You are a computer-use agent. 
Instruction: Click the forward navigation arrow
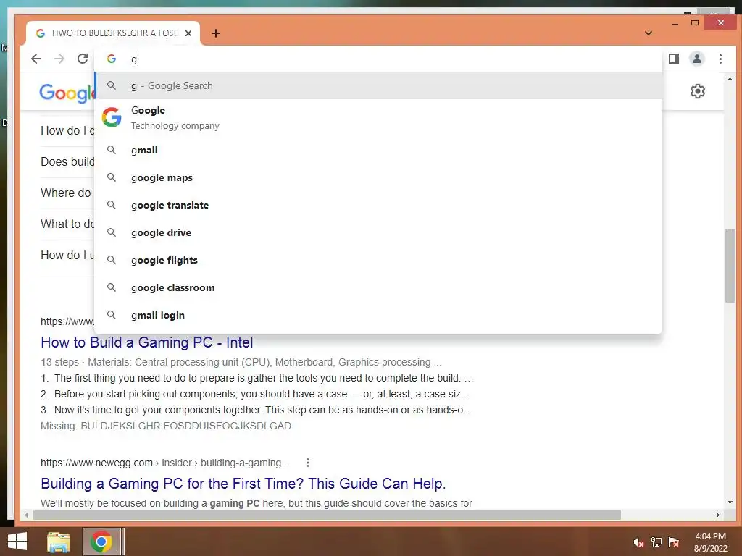click(x=59, y=59)
